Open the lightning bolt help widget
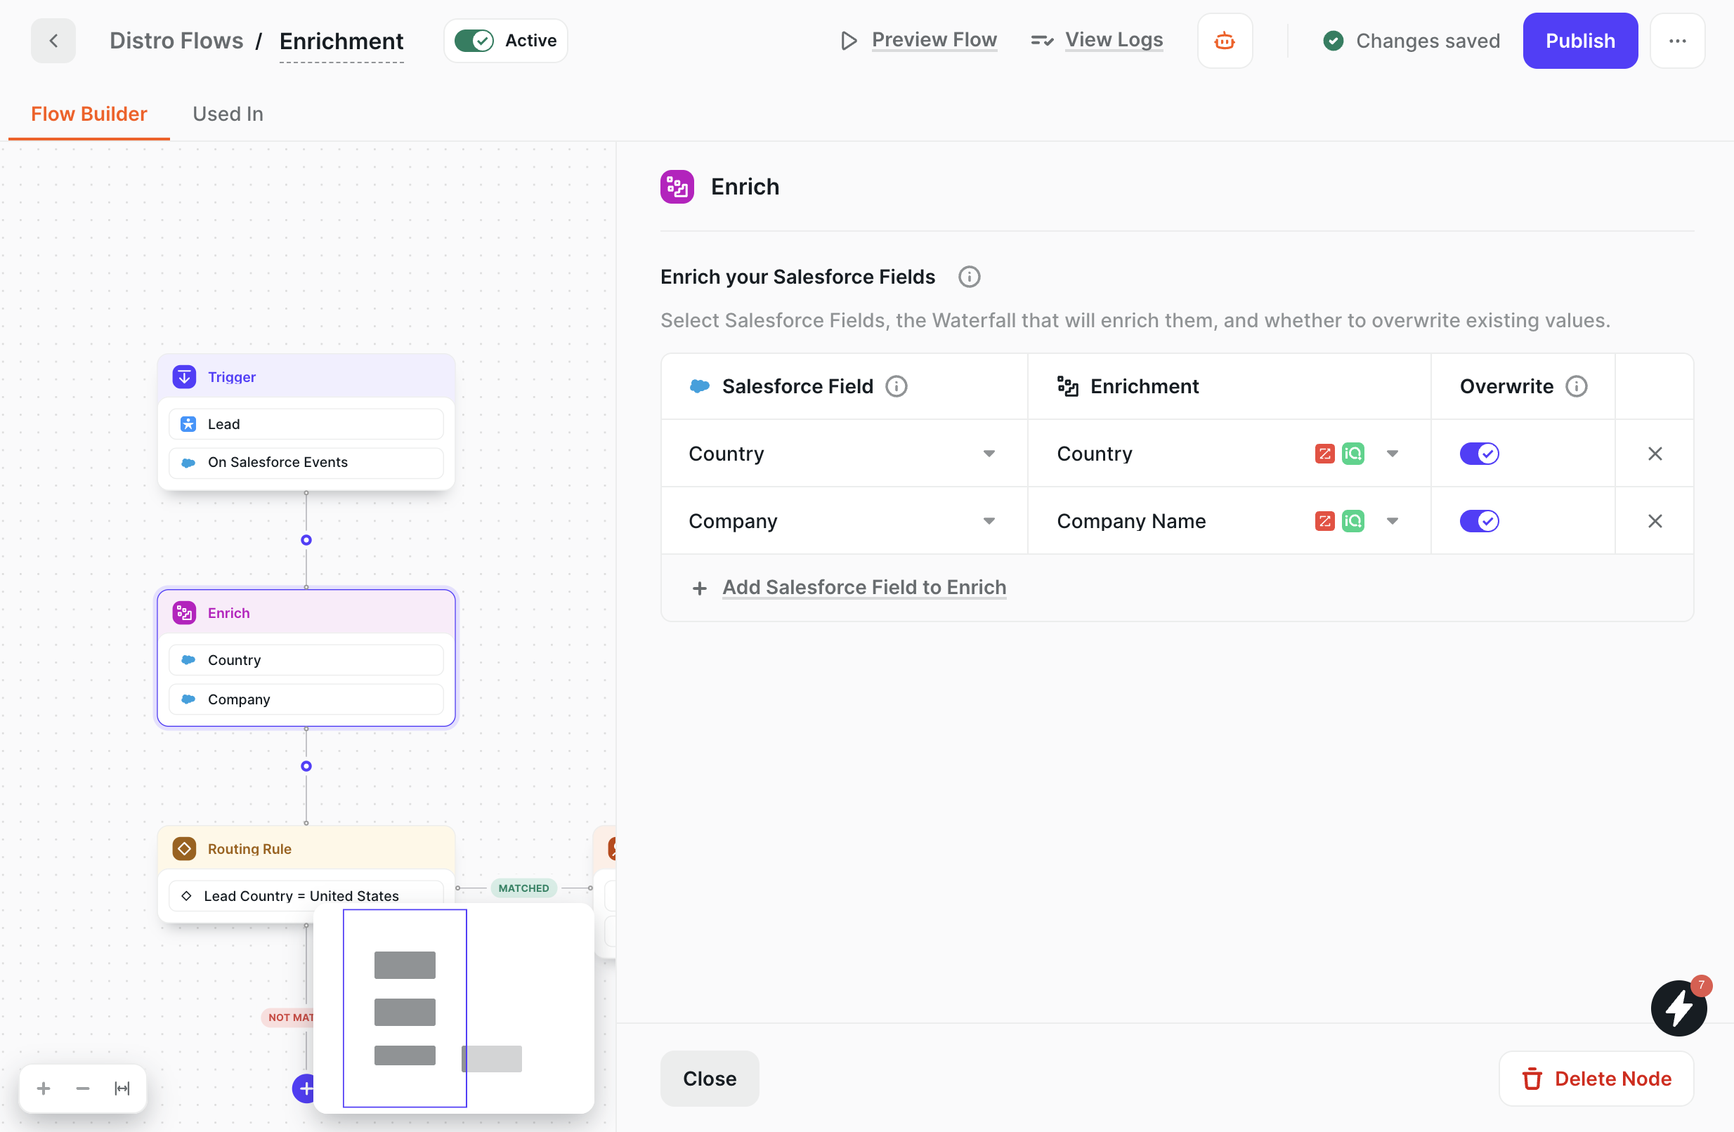 coord(1677,1007)
